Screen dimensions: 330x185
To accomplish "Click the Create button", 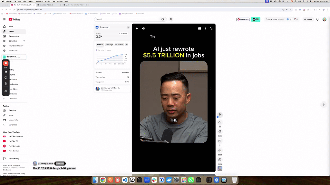I will pyautogui.click(x=308, y=19).
